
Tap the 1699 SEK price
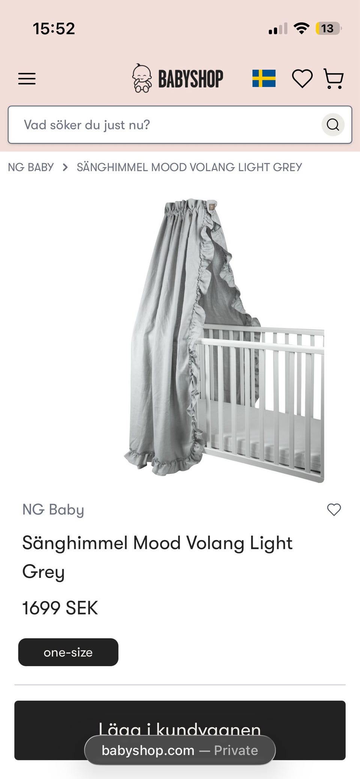point(60,608)
